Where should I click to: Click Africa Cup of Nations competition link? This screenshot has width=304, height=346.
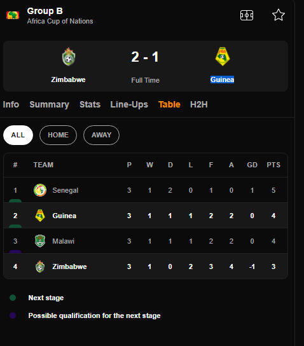60,21
